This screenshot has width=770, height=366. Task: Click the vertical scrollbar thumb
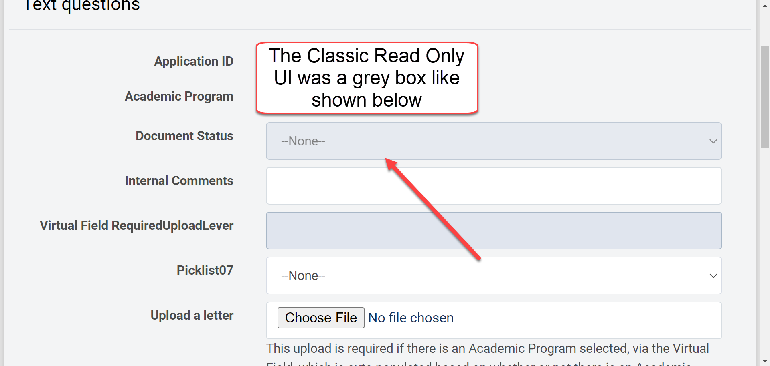pyautogui.click(x=765, y=96)
